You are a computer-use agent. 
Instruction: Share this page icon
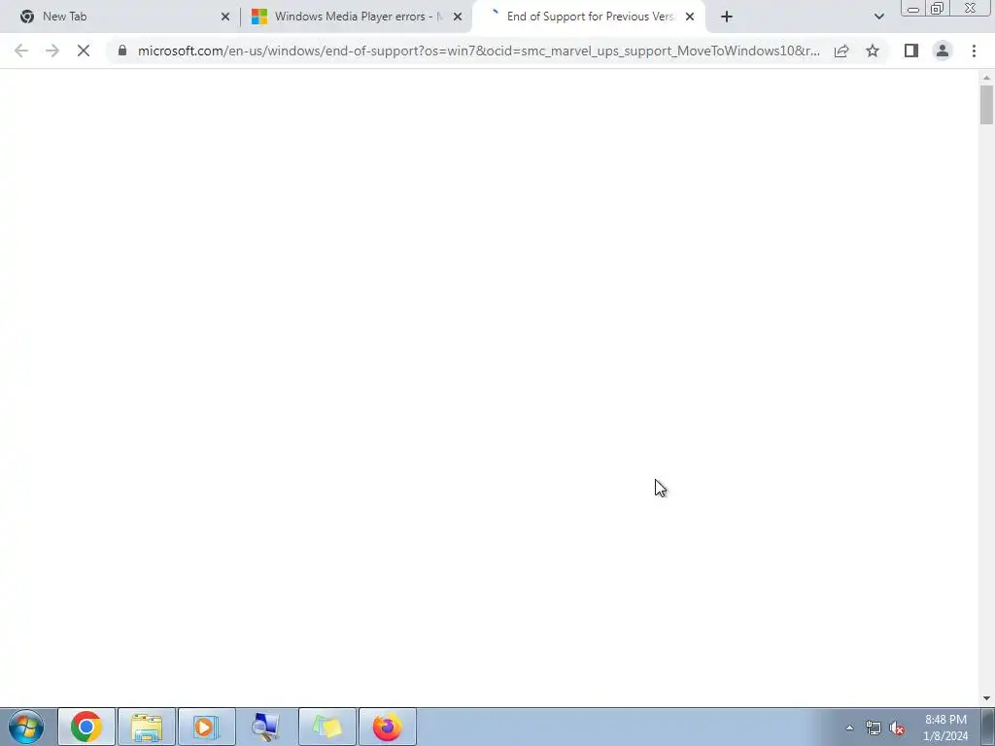(x=841, y=51)
